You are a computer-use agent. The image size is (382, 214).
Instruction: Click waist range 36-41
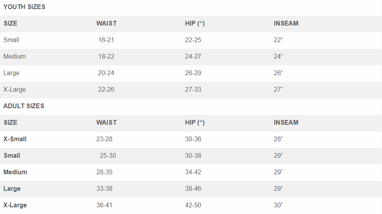pos(104,205)
